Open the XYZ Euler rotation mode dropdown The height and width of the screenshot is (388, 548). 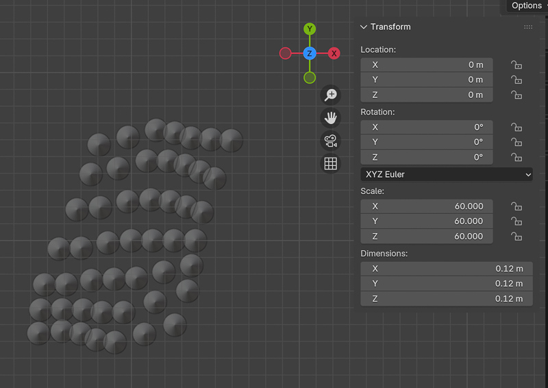[x=446, y=175]
